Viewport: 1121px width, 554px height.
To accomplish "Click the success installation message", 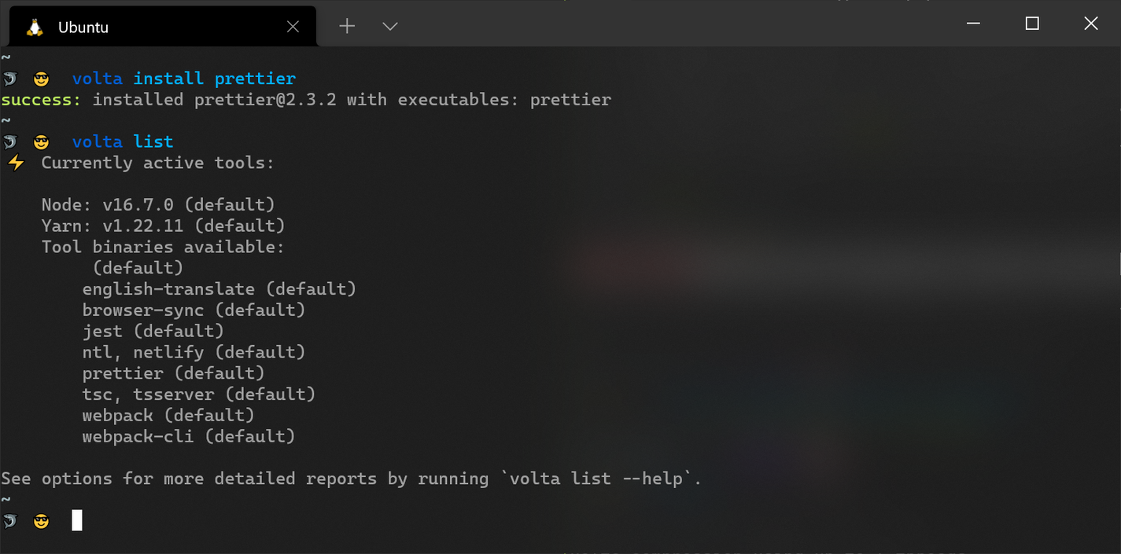I will [305, 99].
